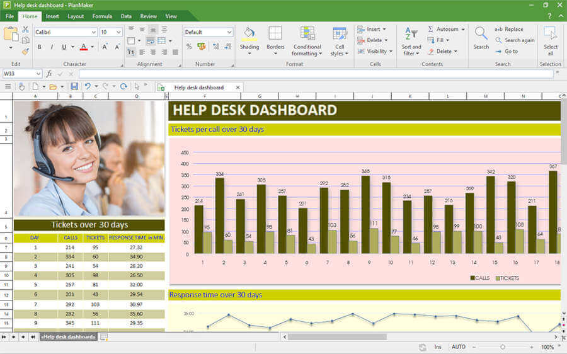Click the Undo arrow icon

tap(88, 86)
